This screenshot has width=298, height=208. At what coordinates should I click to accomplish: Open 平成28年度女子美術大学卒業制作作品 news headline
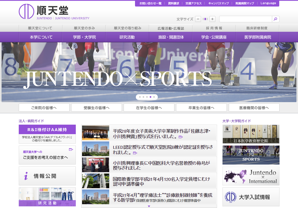[162, 134]
